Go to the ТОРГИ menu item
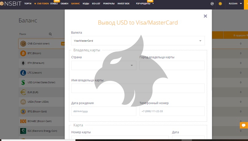The image size is (248, 141). [28, 4]
